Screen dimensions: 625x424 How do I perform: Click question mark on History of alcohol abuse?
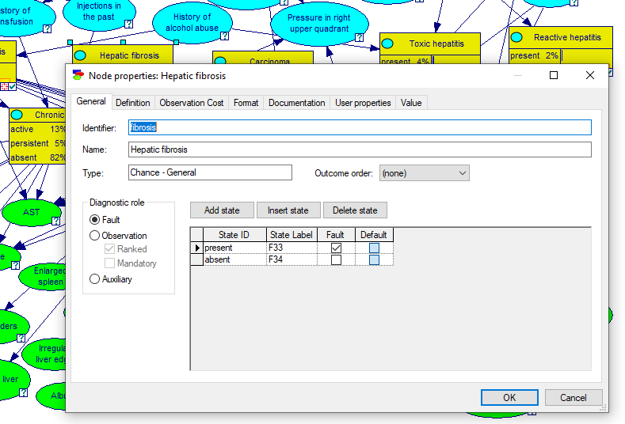coord(225,36)
